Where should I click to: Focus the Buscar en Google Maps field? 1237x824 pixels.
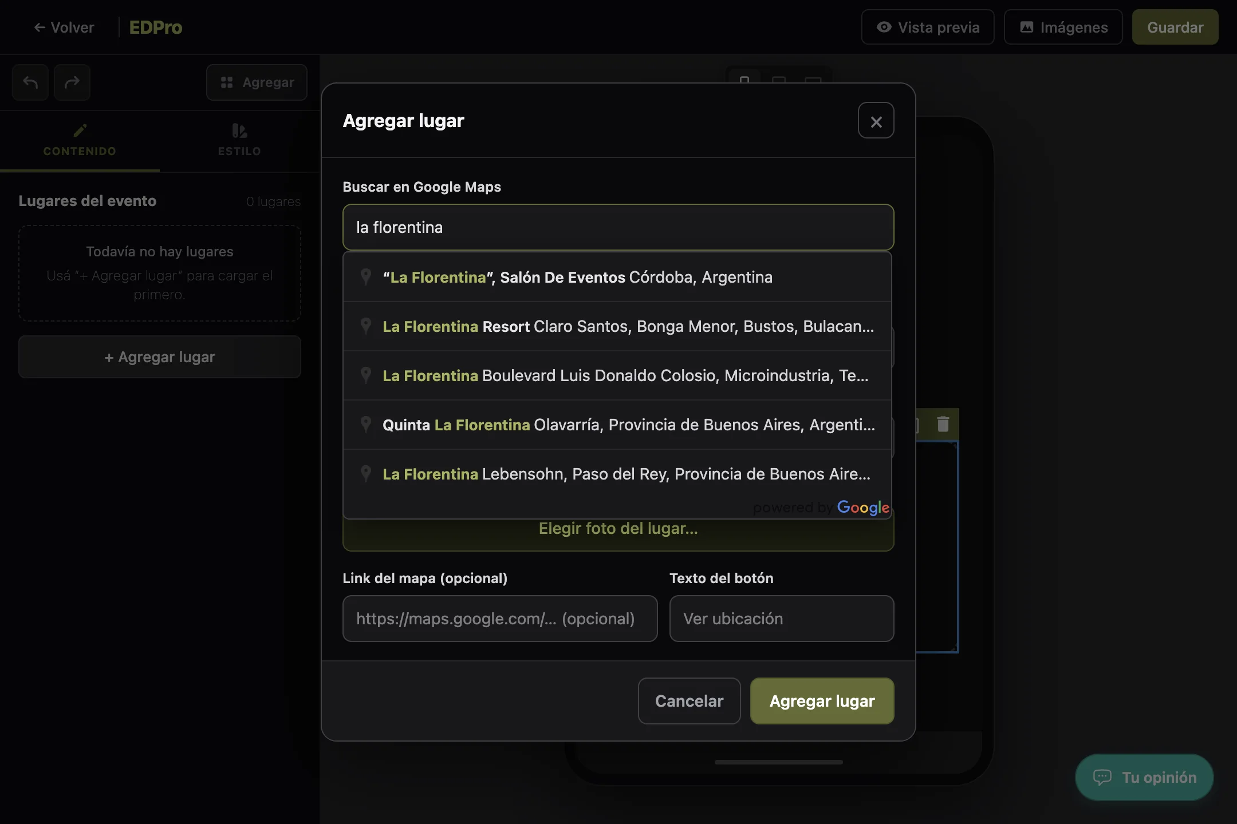(x=618, y=227)
